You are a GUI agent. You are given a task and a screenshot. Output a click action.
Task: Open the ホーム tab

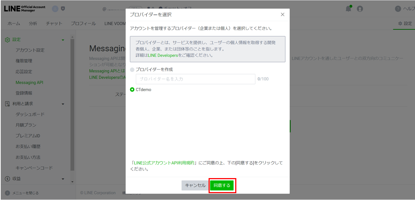click(14, 24)
